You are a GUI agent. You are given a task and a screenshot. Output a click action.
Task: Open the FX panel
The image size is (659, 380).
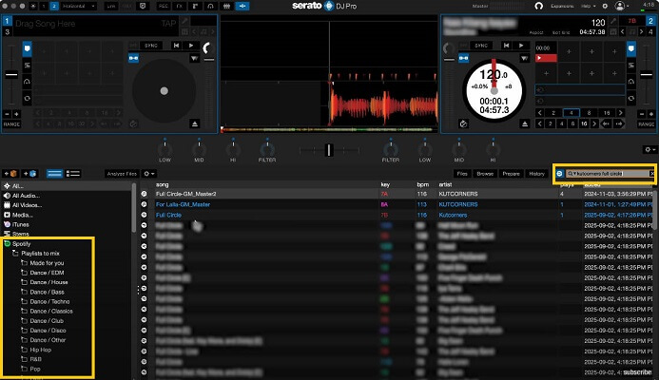(x=180, y=6)
